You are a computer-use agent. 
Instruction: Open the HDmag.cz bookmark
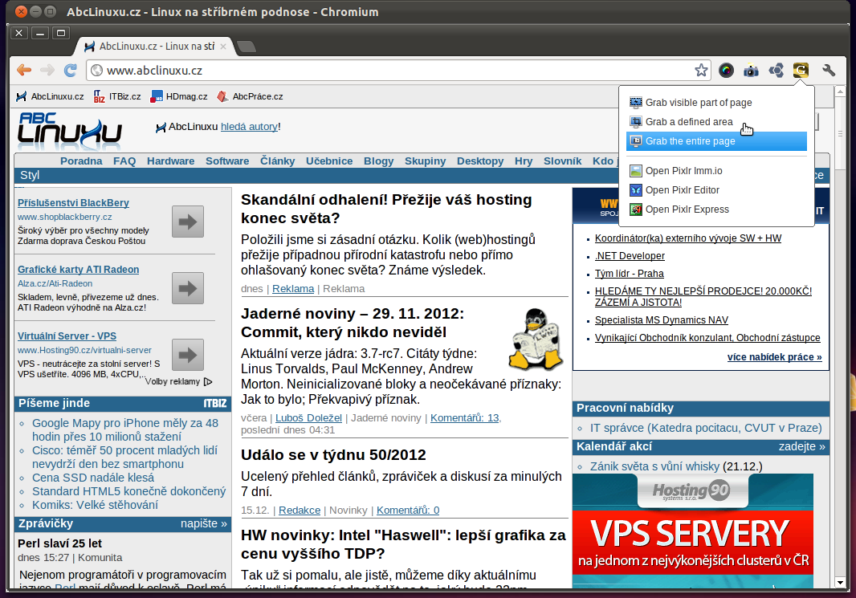click(179, 96)
